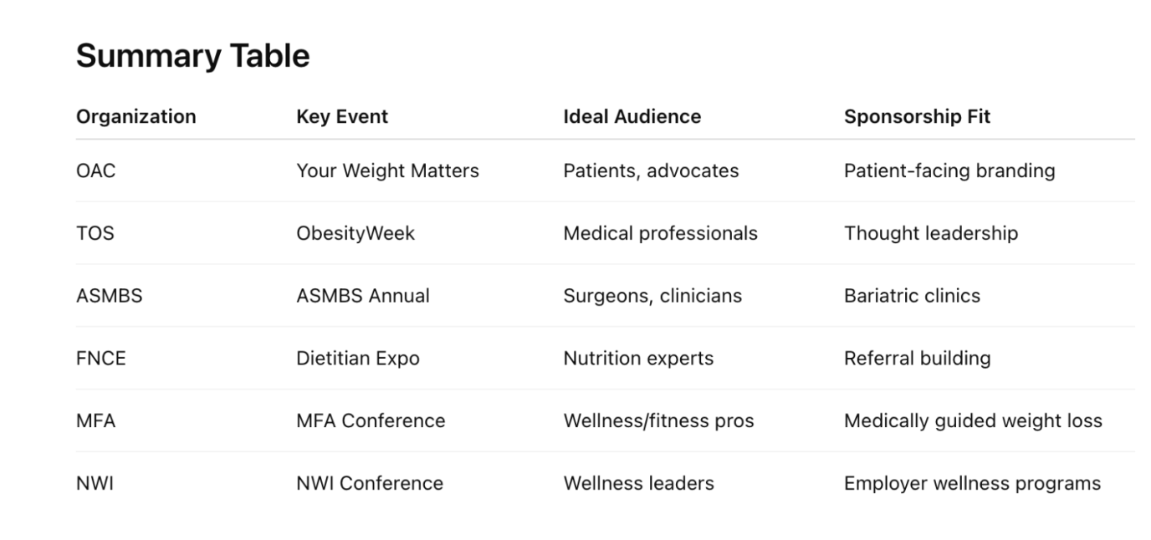Click the TOS organization cell
The image size is (1151, 540).
point(95,233)
